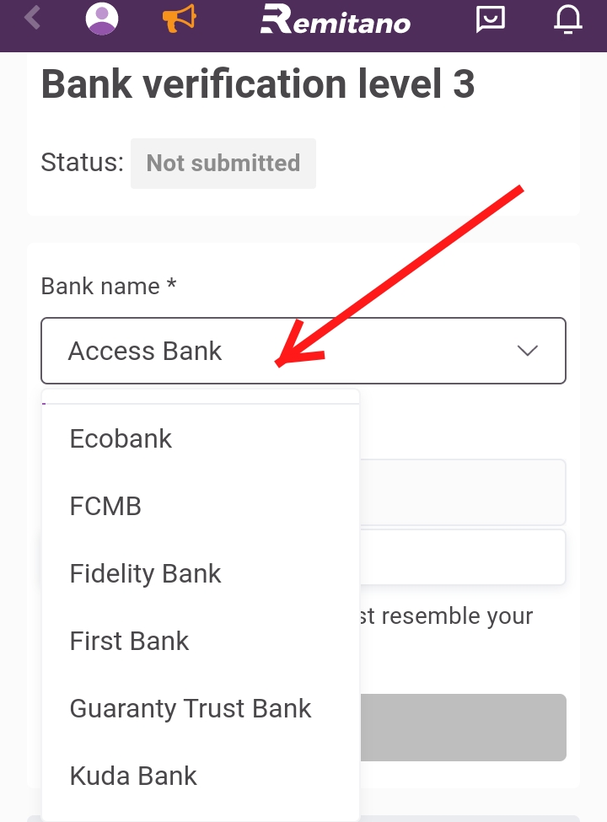The width and height of the screenshot is (607, 822).
Task: Select First Bank option
Action: pyautogui.click(x=129, y=641)
